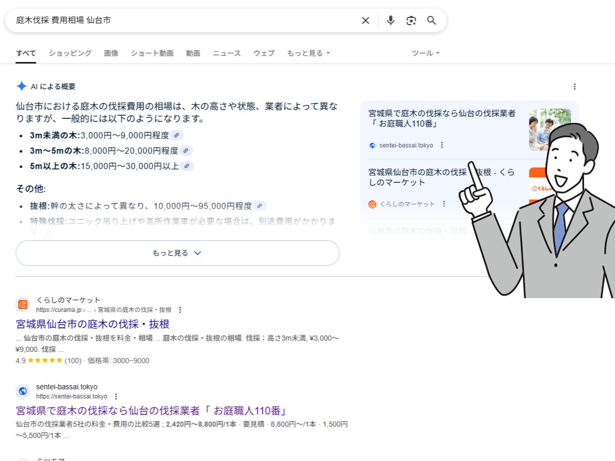
Task: Switch to the ニュース tab
Action: (227, 53)
